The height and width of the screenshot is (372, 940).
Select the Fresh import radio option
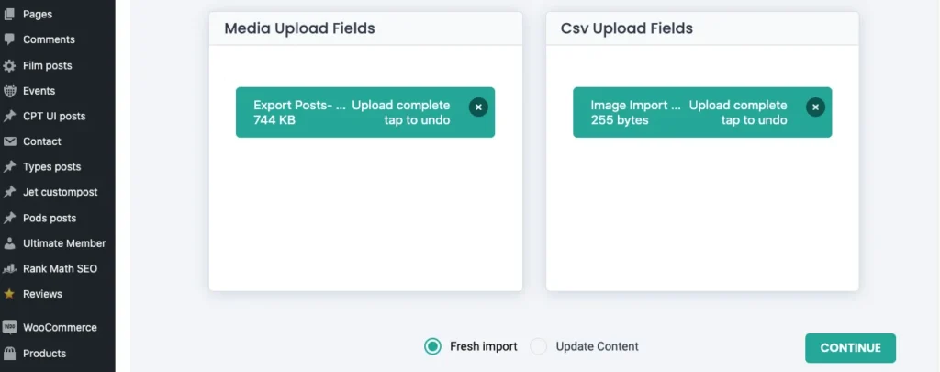tap(433, 346)
